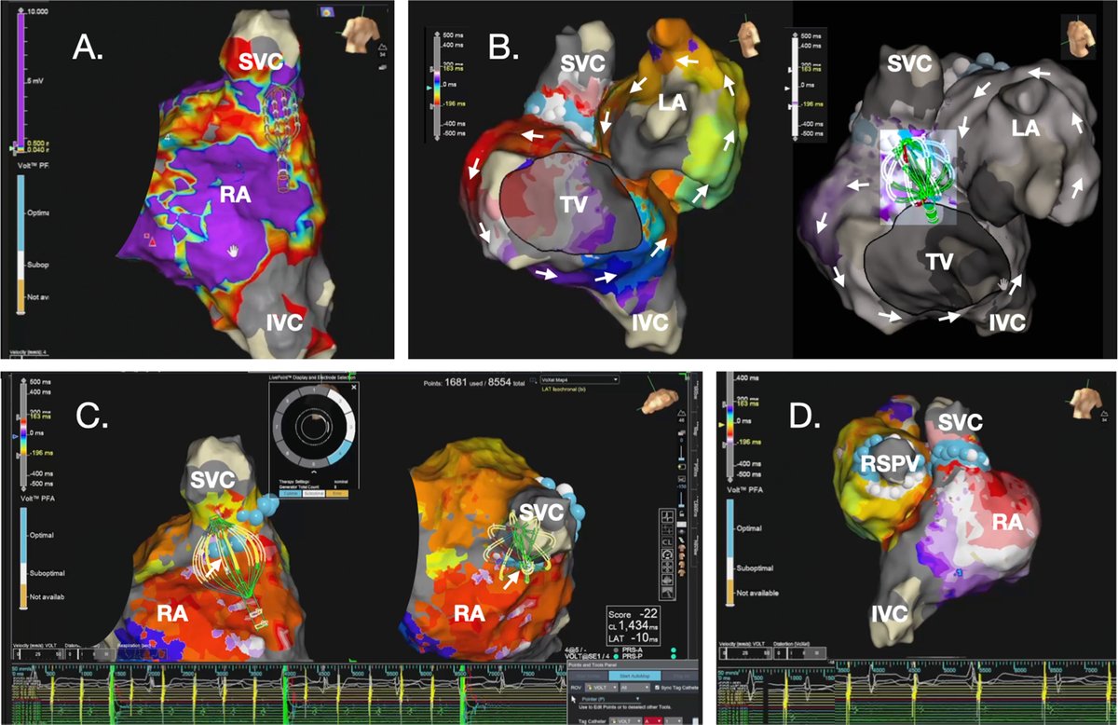Click the pen tool icon in right strip
Image resolution: width=1118 pixels, height=725 pixels.
tap(682, 540)
